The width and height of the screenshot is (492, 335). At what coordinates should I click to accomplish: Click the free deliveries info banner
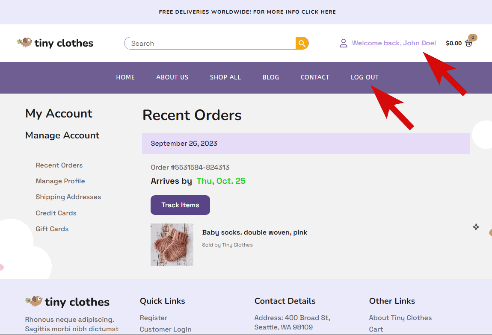247,12
